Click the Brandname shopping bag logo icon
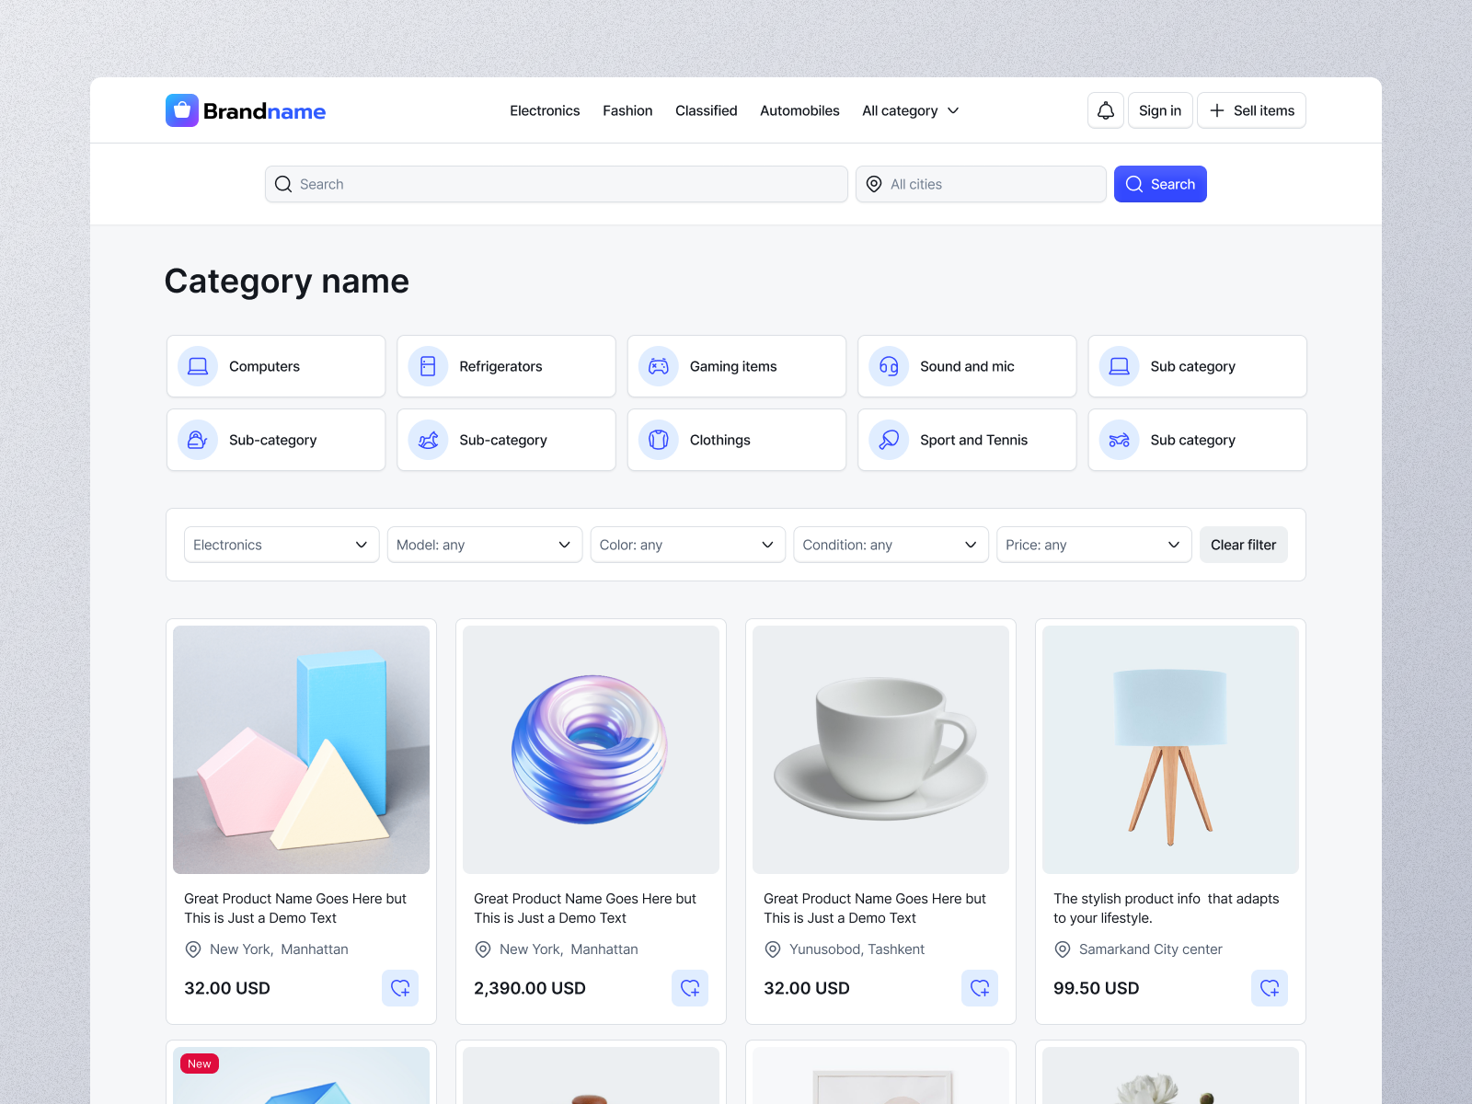Screen dimensions: 1472x1104 [x=182, y=110]
